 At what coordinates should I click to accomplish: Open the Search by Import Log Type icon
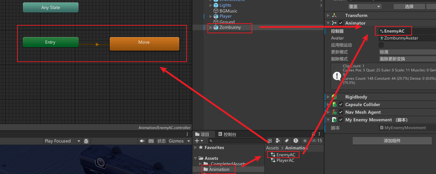(x=296, y=141)
